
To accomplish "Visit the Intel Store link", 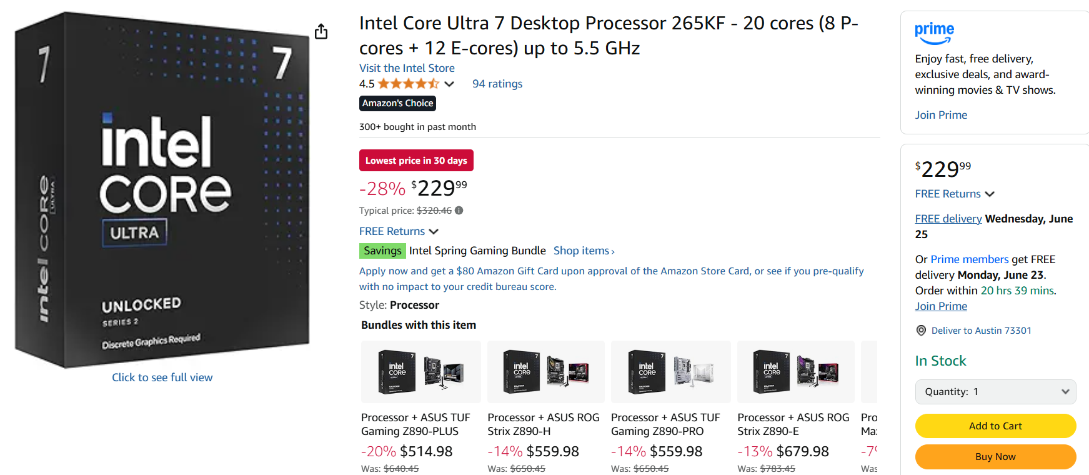I will pyautogui.click(x=407, y=68).
